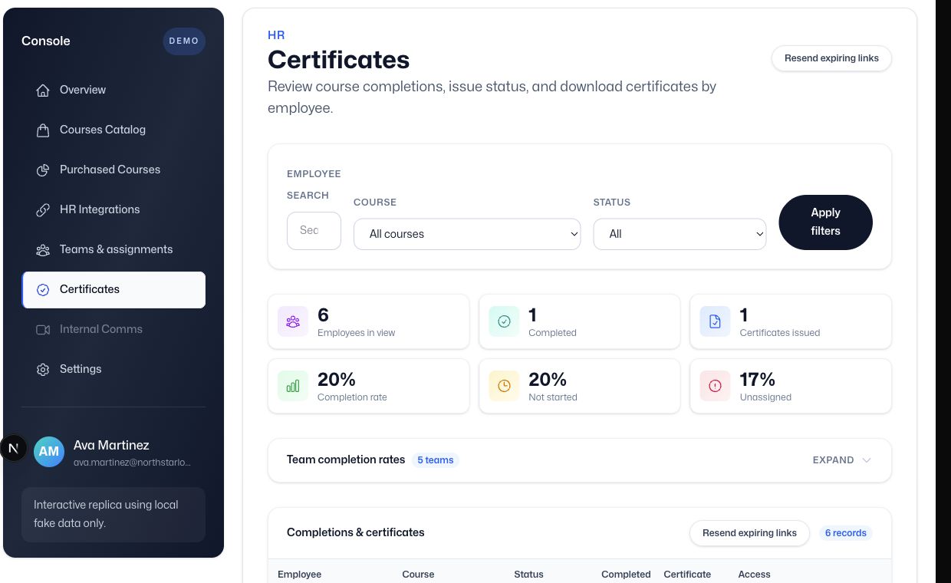Click the Certificates checkmark badge icon
This screenshot has height=583, width=951.
pyautogui.click(x=43, y=289)
